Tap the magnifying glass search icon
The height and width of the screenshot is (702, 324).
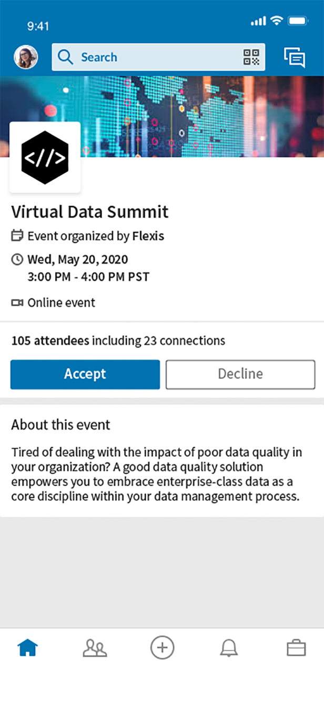[65, 57]
